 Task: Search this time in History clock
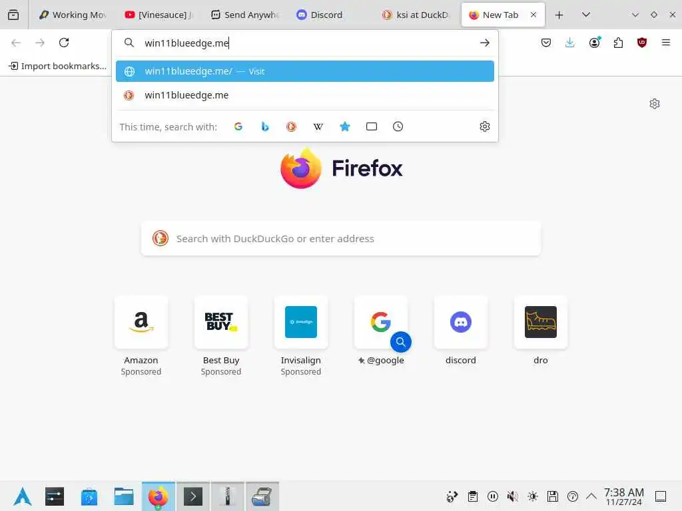[398, 126]
